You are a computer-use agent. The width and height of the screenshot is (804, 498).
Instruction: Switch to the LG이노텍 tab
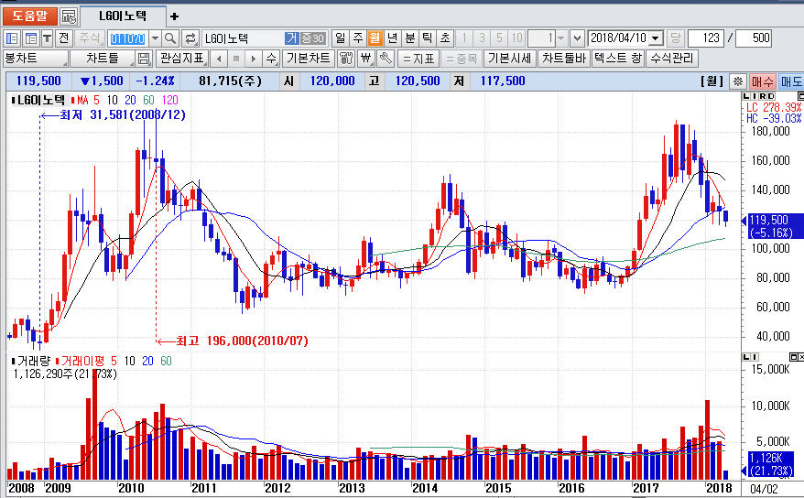point(124,16)
